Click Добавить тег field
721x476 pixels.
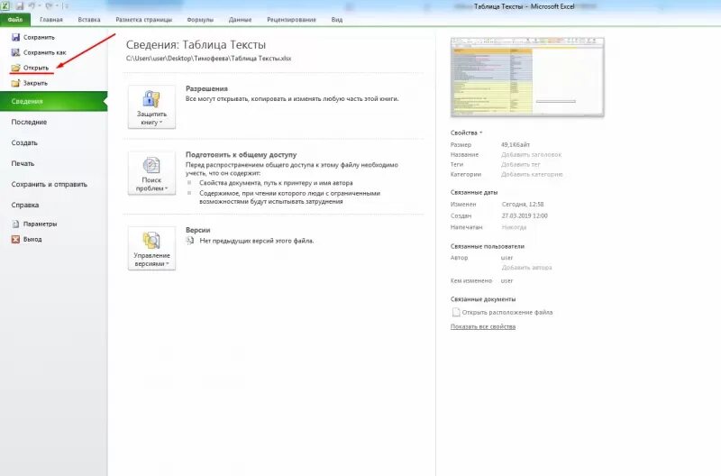click(521, 164)
